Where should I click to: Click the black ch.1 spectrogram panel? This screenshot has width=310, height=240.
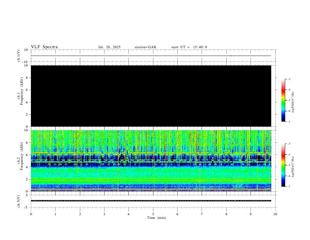[151, 96]
